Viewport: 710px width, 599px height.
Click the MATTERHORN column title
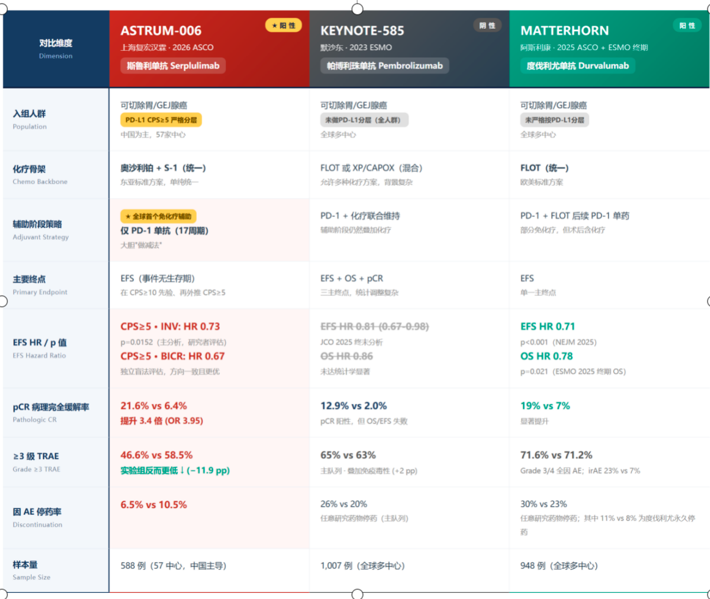[x=565, y=31]
